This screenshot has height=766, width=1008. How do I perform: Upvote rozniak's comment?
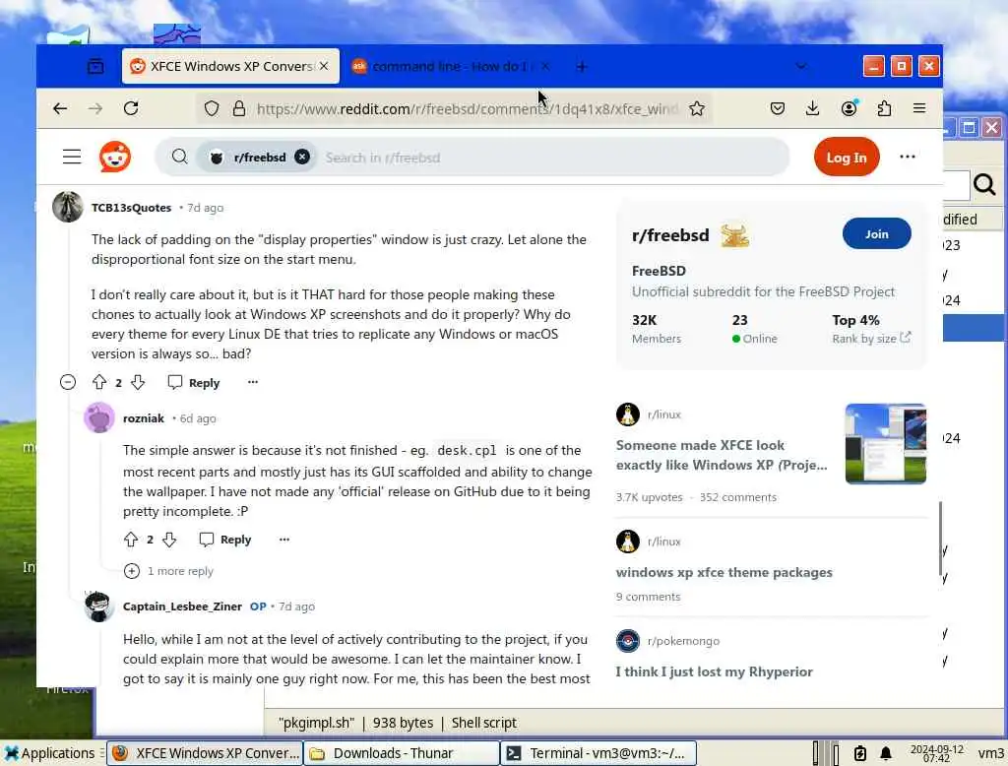(x=131, y=540)
